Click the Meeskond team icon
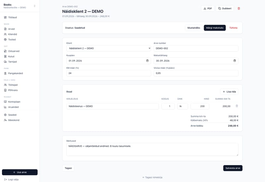Image resolution: width=265 pixels, height=182 pixels. [x=5, y=120]
